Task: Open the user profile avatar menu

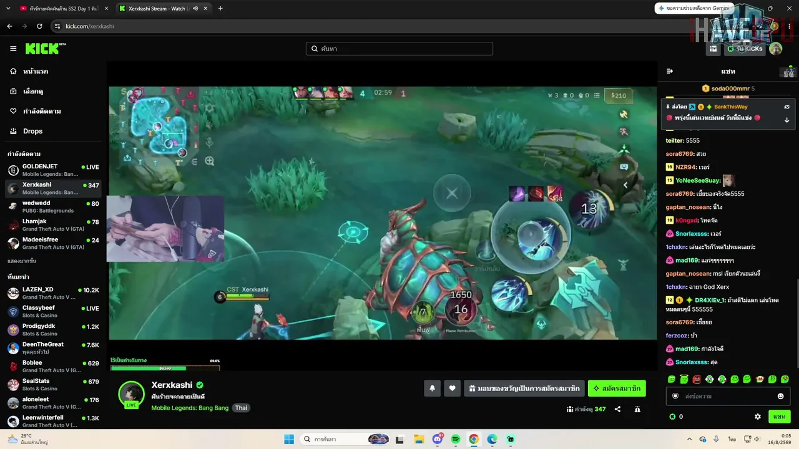Action: click(775, 49)
